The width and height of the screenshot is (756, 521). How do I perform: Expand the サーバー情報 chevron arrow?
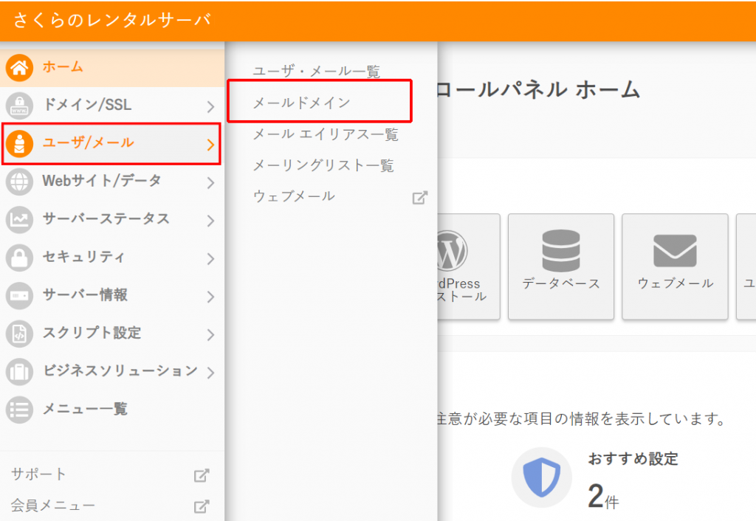coord(210,297)
